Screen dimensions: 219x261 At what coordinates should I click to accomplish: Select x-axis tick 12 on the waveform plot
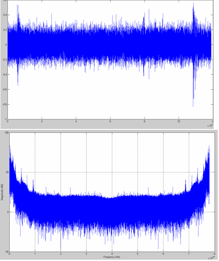[x=212, y=122]
